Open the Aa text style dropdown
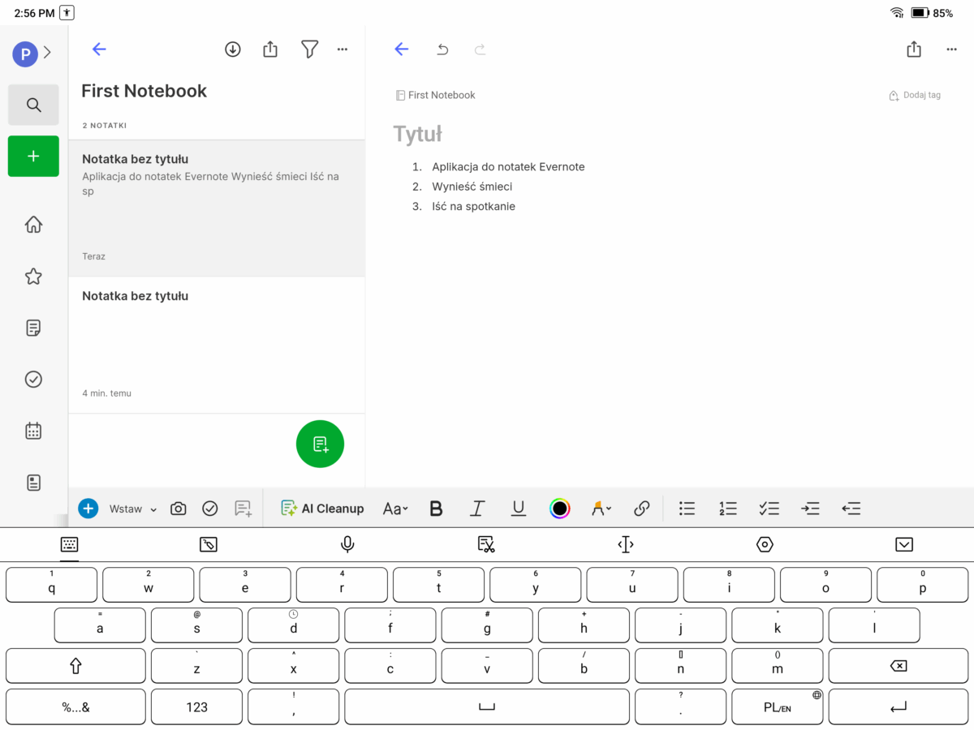974x730 pixels. point(395,509)
